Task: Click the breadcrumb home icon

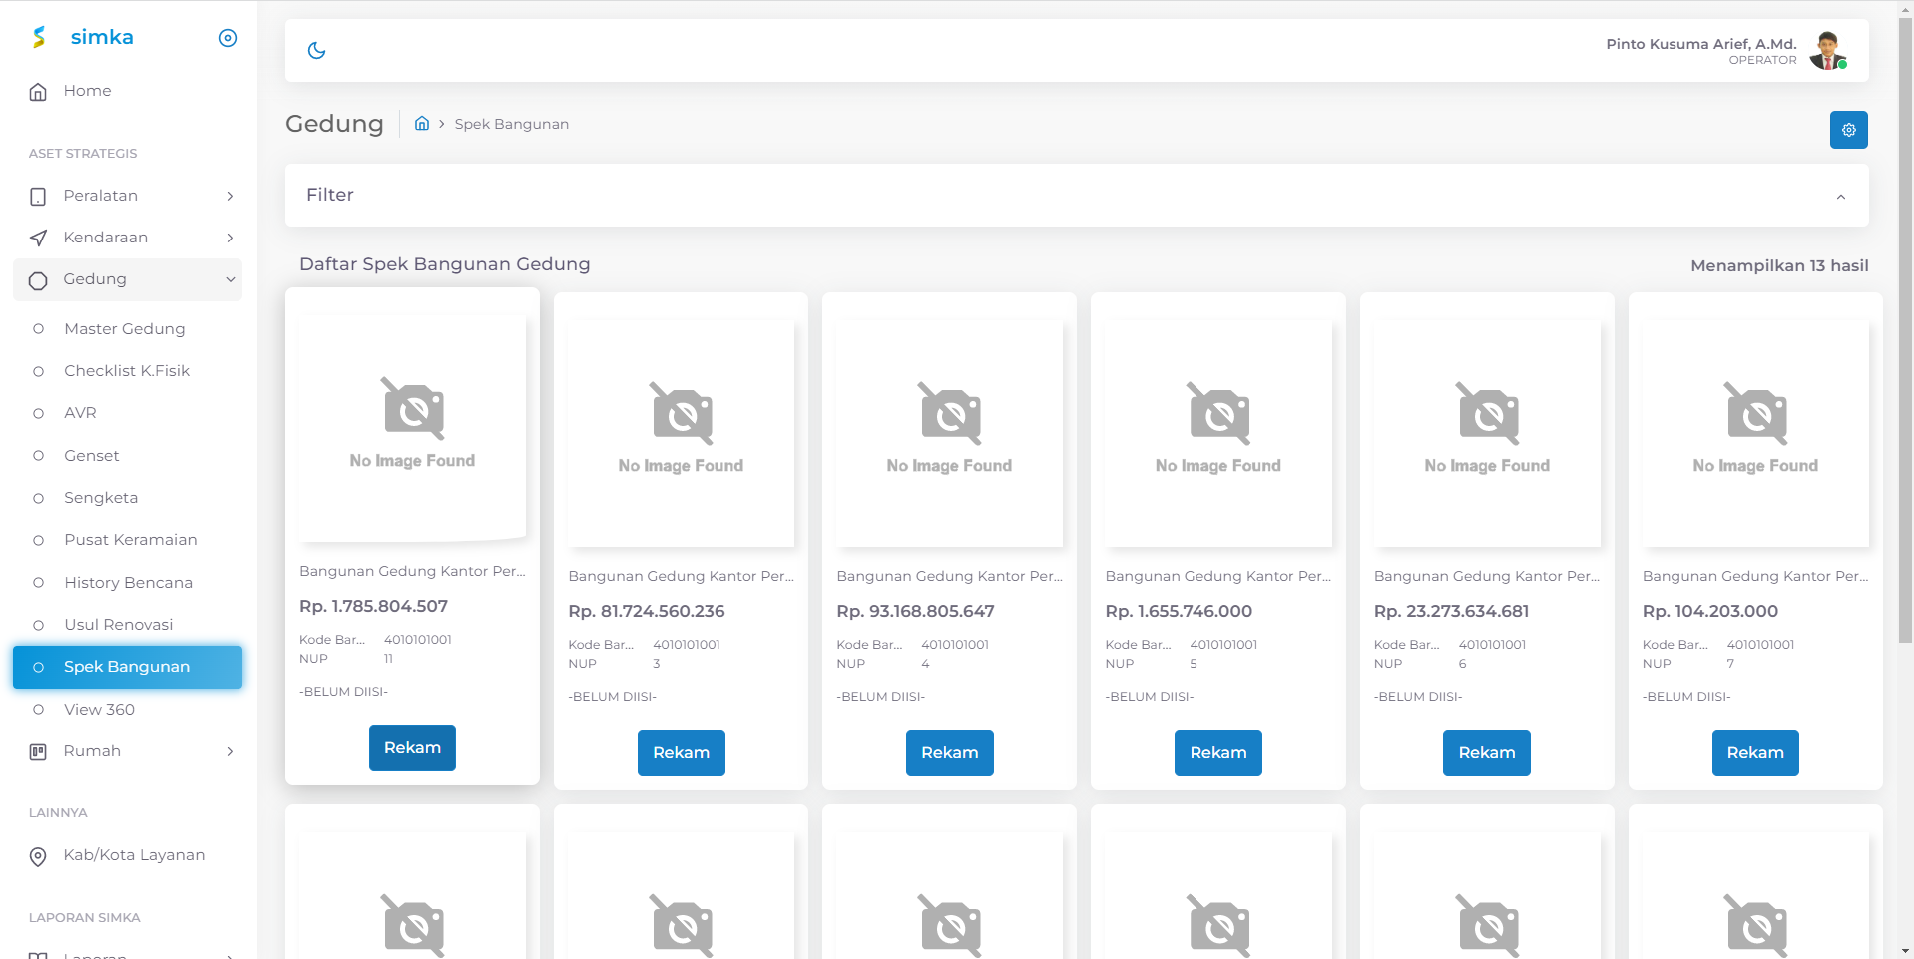Action: (x=422, y=123)
